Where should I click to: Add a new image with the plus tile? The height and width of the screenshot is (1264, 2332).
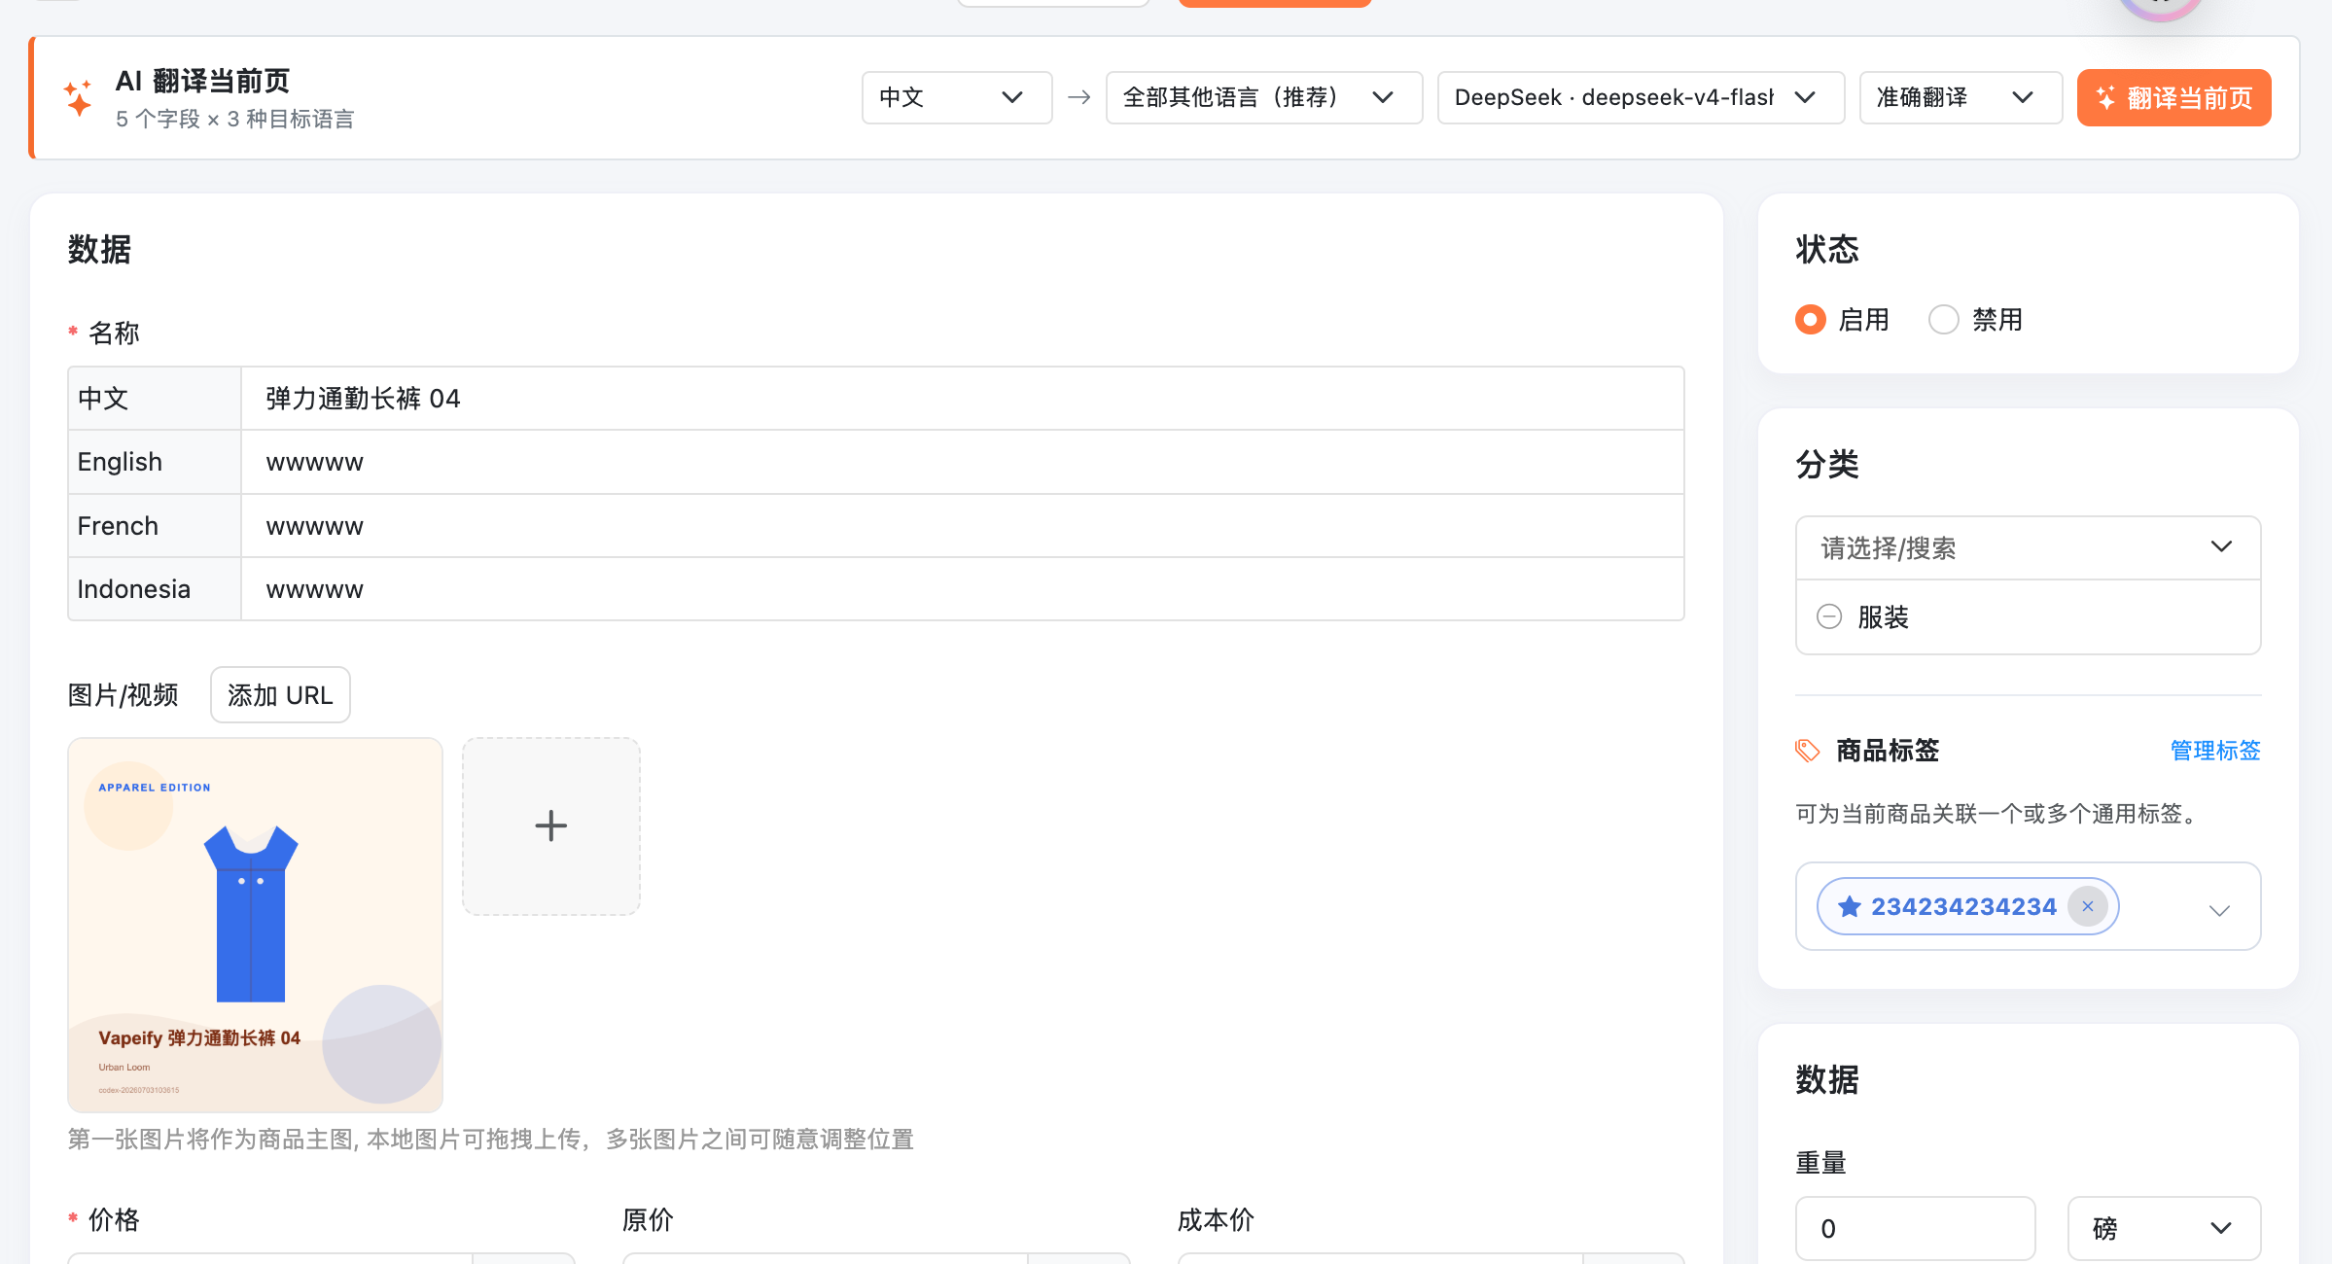pyautogui.click(x=551, y=826)
